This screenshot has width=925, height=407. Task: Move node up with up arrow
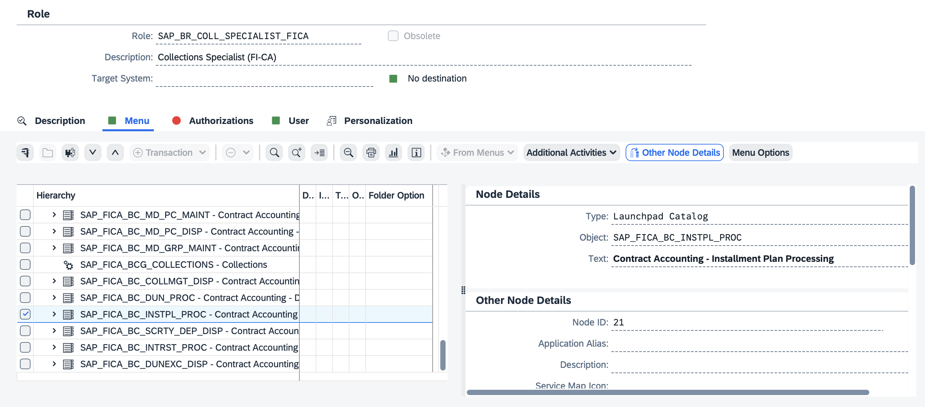(x=115, y=152)
